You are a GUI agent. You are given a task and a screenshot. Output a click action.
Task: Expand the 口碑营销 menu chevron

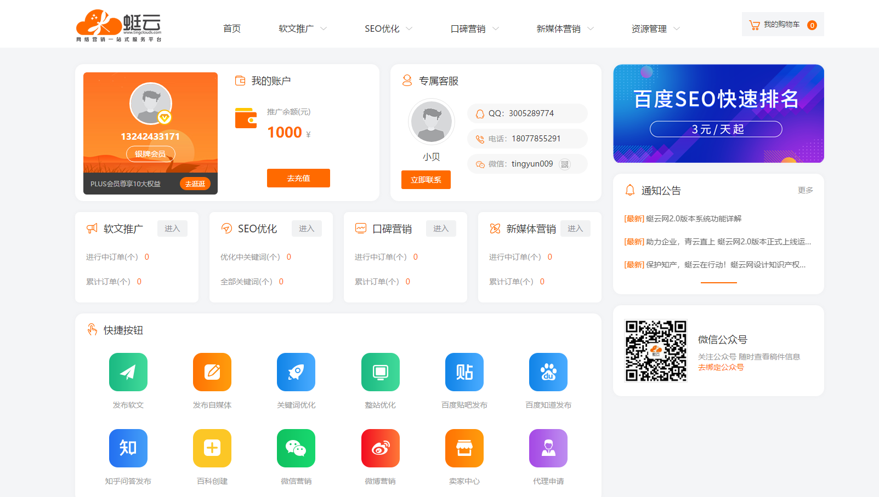tap(496, 28)
